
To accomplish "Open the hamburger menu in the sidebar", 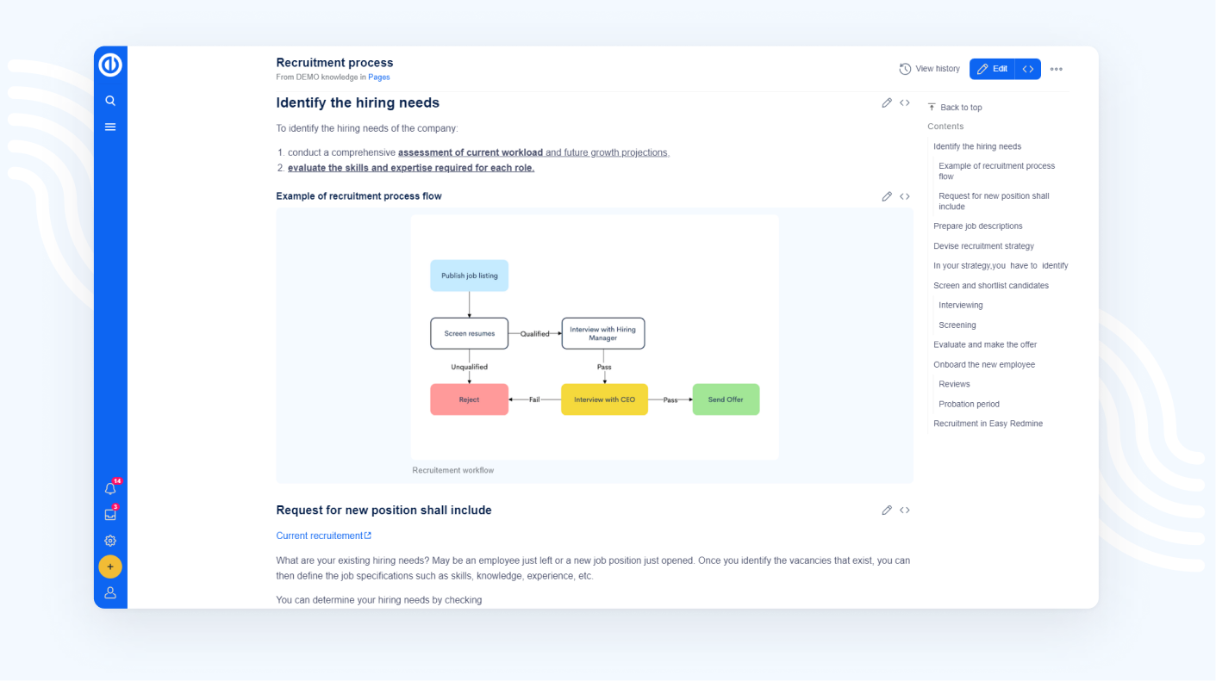I will [x=110, y=126].
